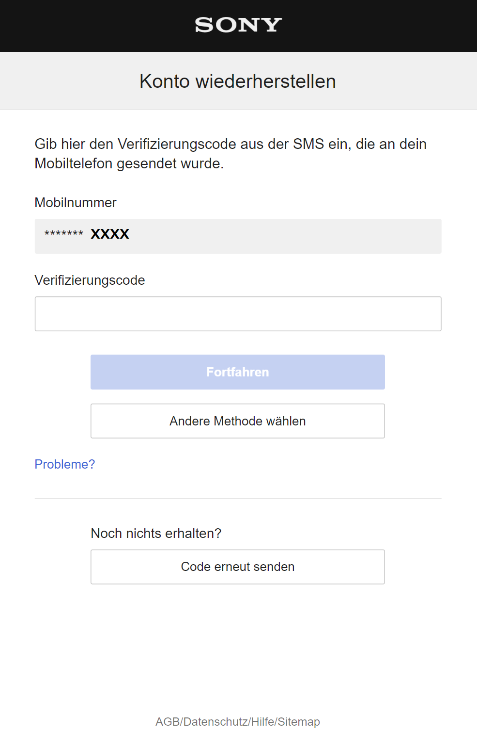Click the Konto wiederherstellen heading
The width and height of the screenshot is (477, 732).
[x=238, y=81]
